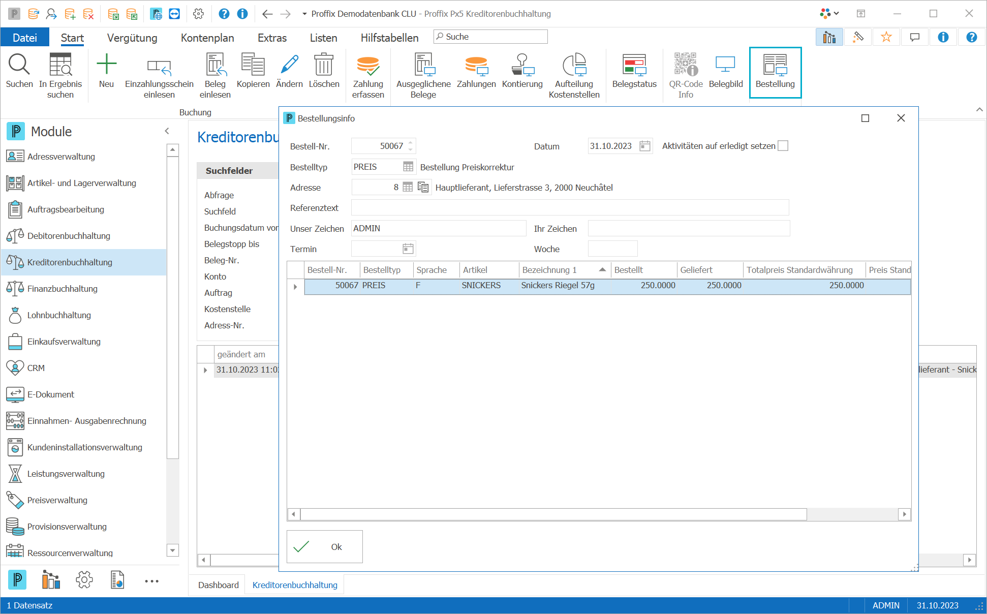Viewport: 987px width, 614px height.
Task: Open Kontierung in the ribbon
Action: point(522,72)
